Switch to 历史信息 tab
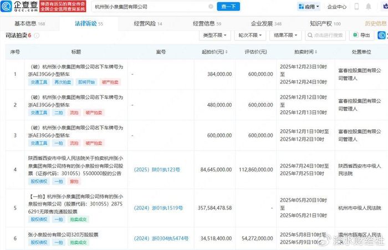 pos(376,23)
